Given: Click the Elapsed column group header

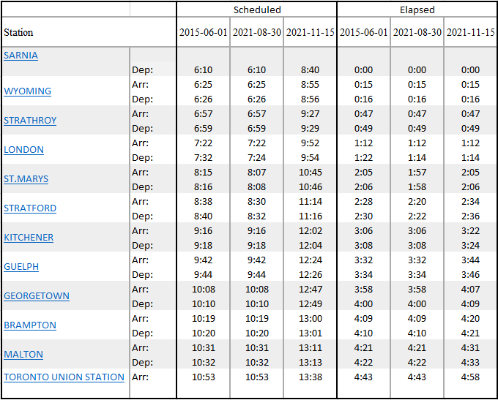Looking at the screenshot, I should (417, 10).
